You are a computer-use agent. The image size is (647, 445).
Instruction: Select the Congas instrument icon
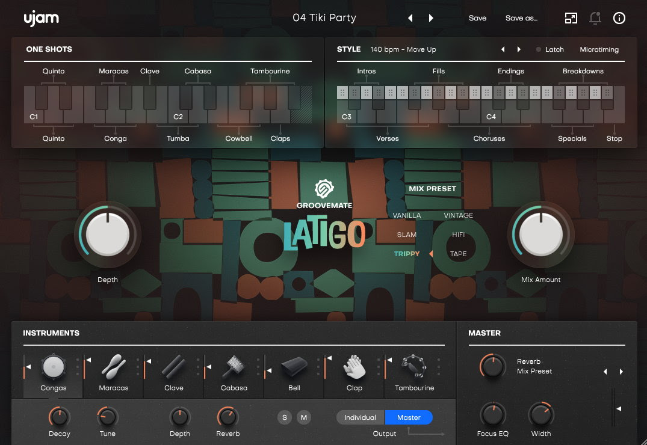pyautogui.click(x=53, y=367)
